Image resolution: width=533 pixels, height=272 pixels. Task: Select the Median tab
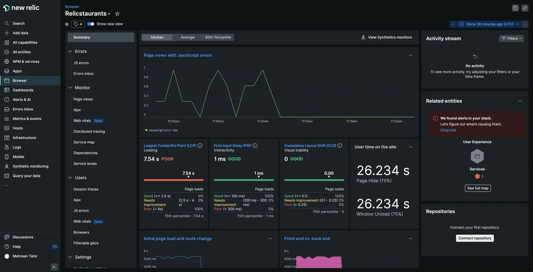pyautogui.click(x=157, y=37)
